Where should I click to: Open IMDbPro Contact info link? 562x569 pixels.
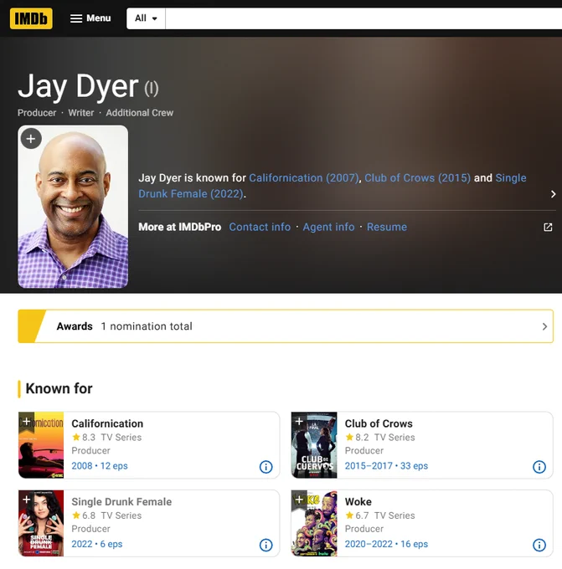pyautogui.click(x=260, y=227)
